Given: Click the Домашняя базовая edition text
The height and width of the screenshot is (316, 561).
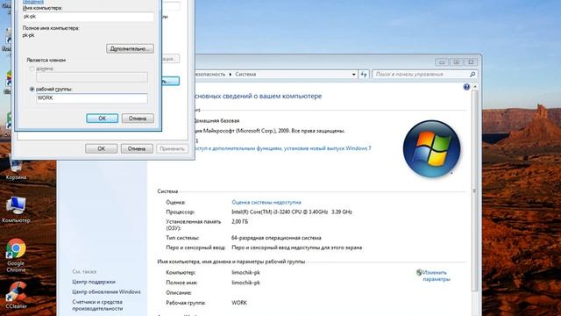Looking at the screenshot, I should (x=217, y=121).
